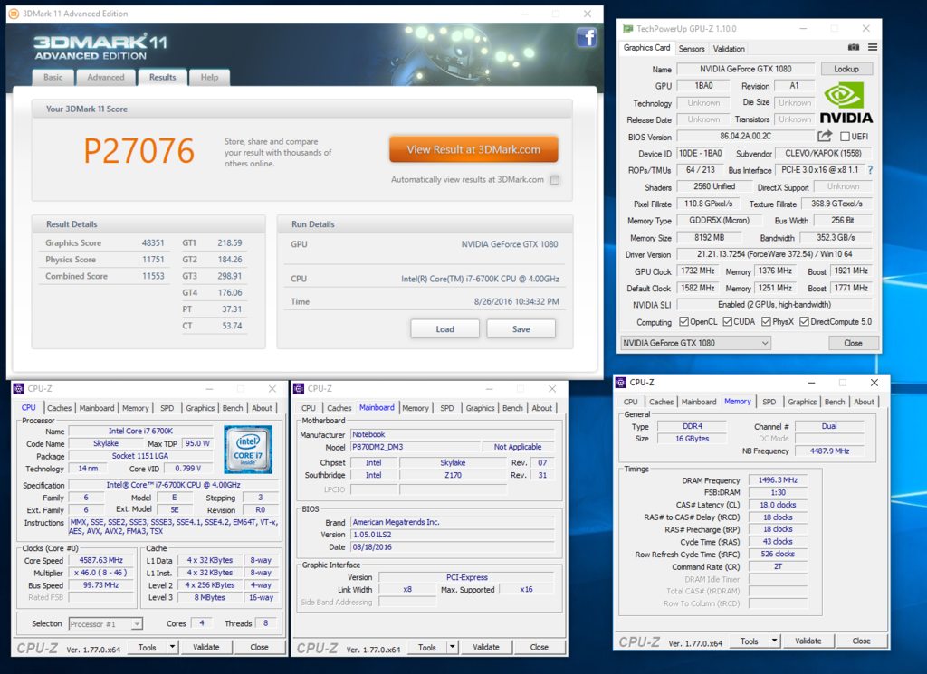The height and width of the screenshot is (674, 927).
Task: Switch to the Sensors tab in GPU-Z
Action: [x=691, y=49]
